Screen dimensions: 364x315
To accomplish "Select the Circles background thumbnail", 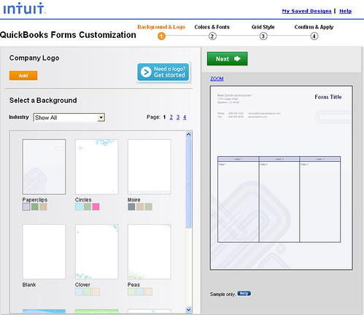I will [x=97, y=167].
